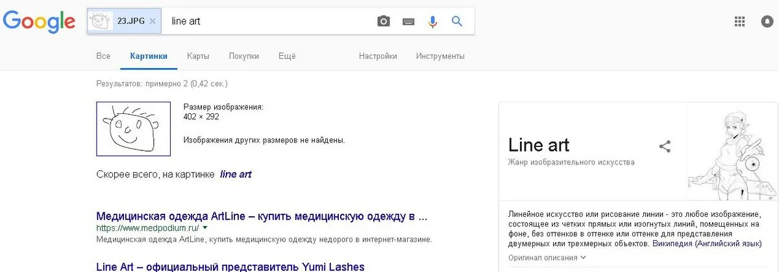
Task: Start voice search with microphone icon
Action: (432, 21)
